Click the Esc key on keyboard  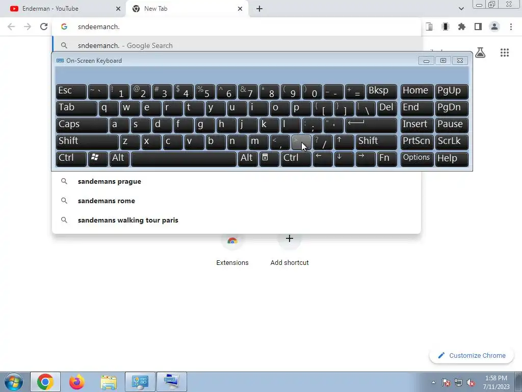[71, 92]
